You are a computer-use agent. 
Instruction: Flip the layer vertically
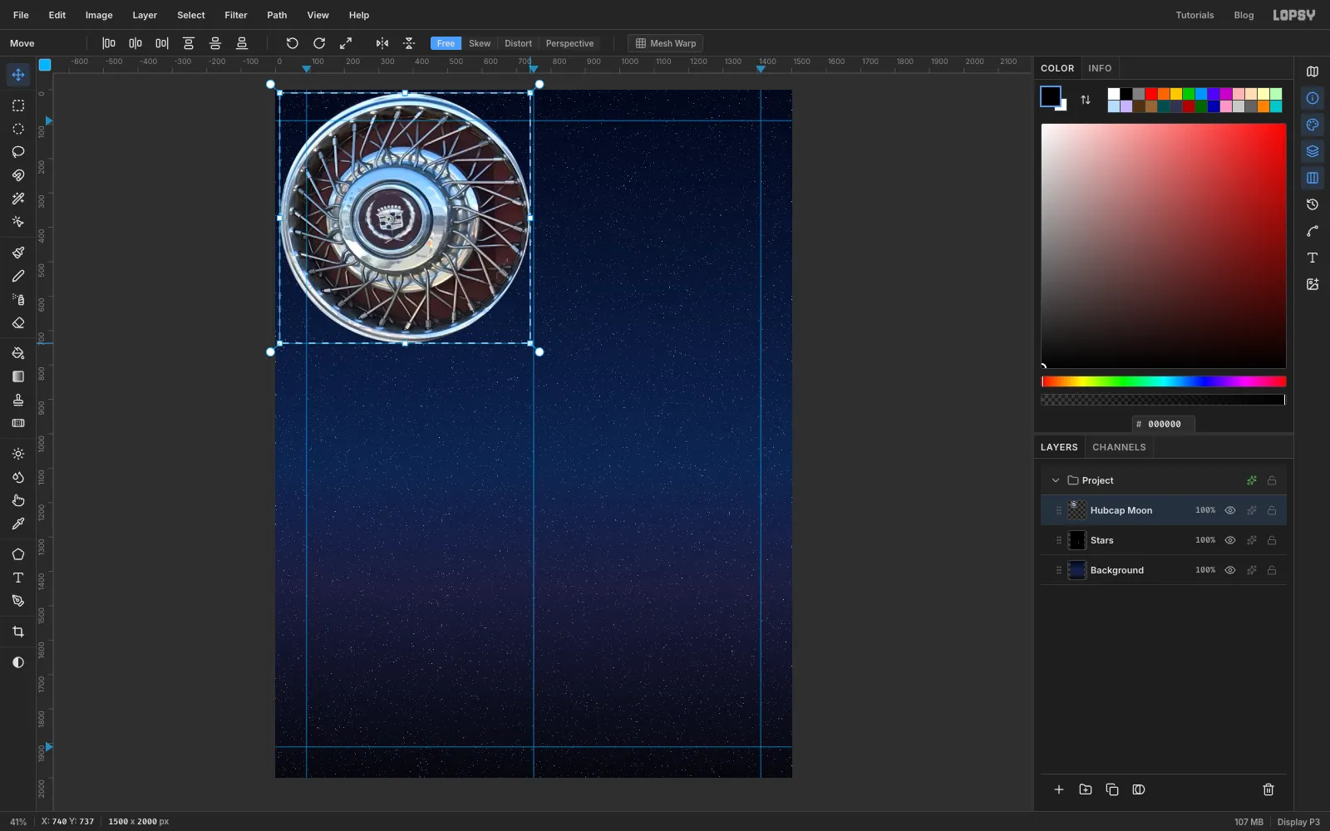tap(409, 43)
